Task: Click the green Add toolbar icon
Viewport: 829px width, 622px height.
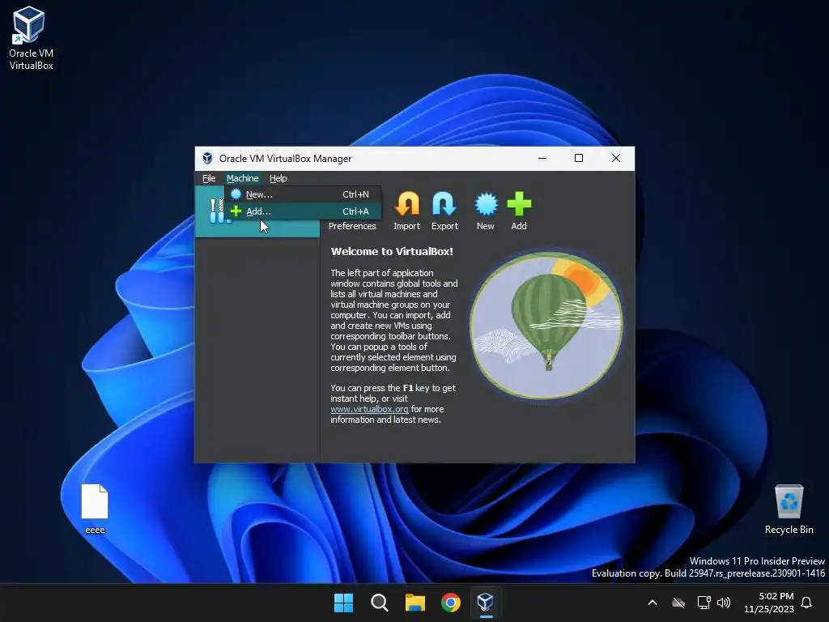Action: 519,211
